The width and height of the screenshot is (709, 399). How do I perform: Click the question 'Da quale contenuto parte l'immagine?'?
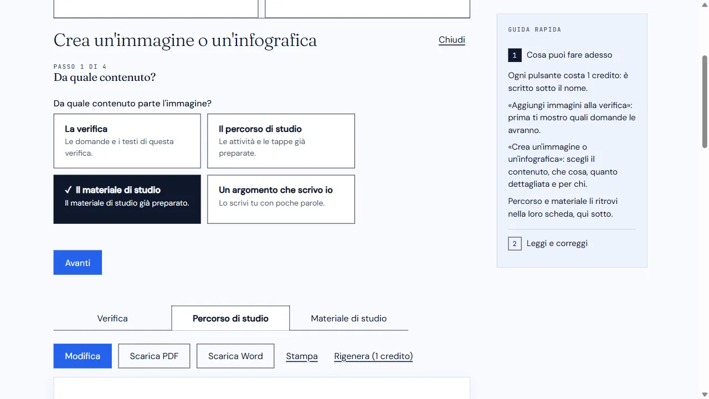pos(132,104)
